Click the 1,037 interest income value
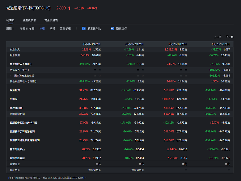241x181 pixels. (x=226, y=50)
